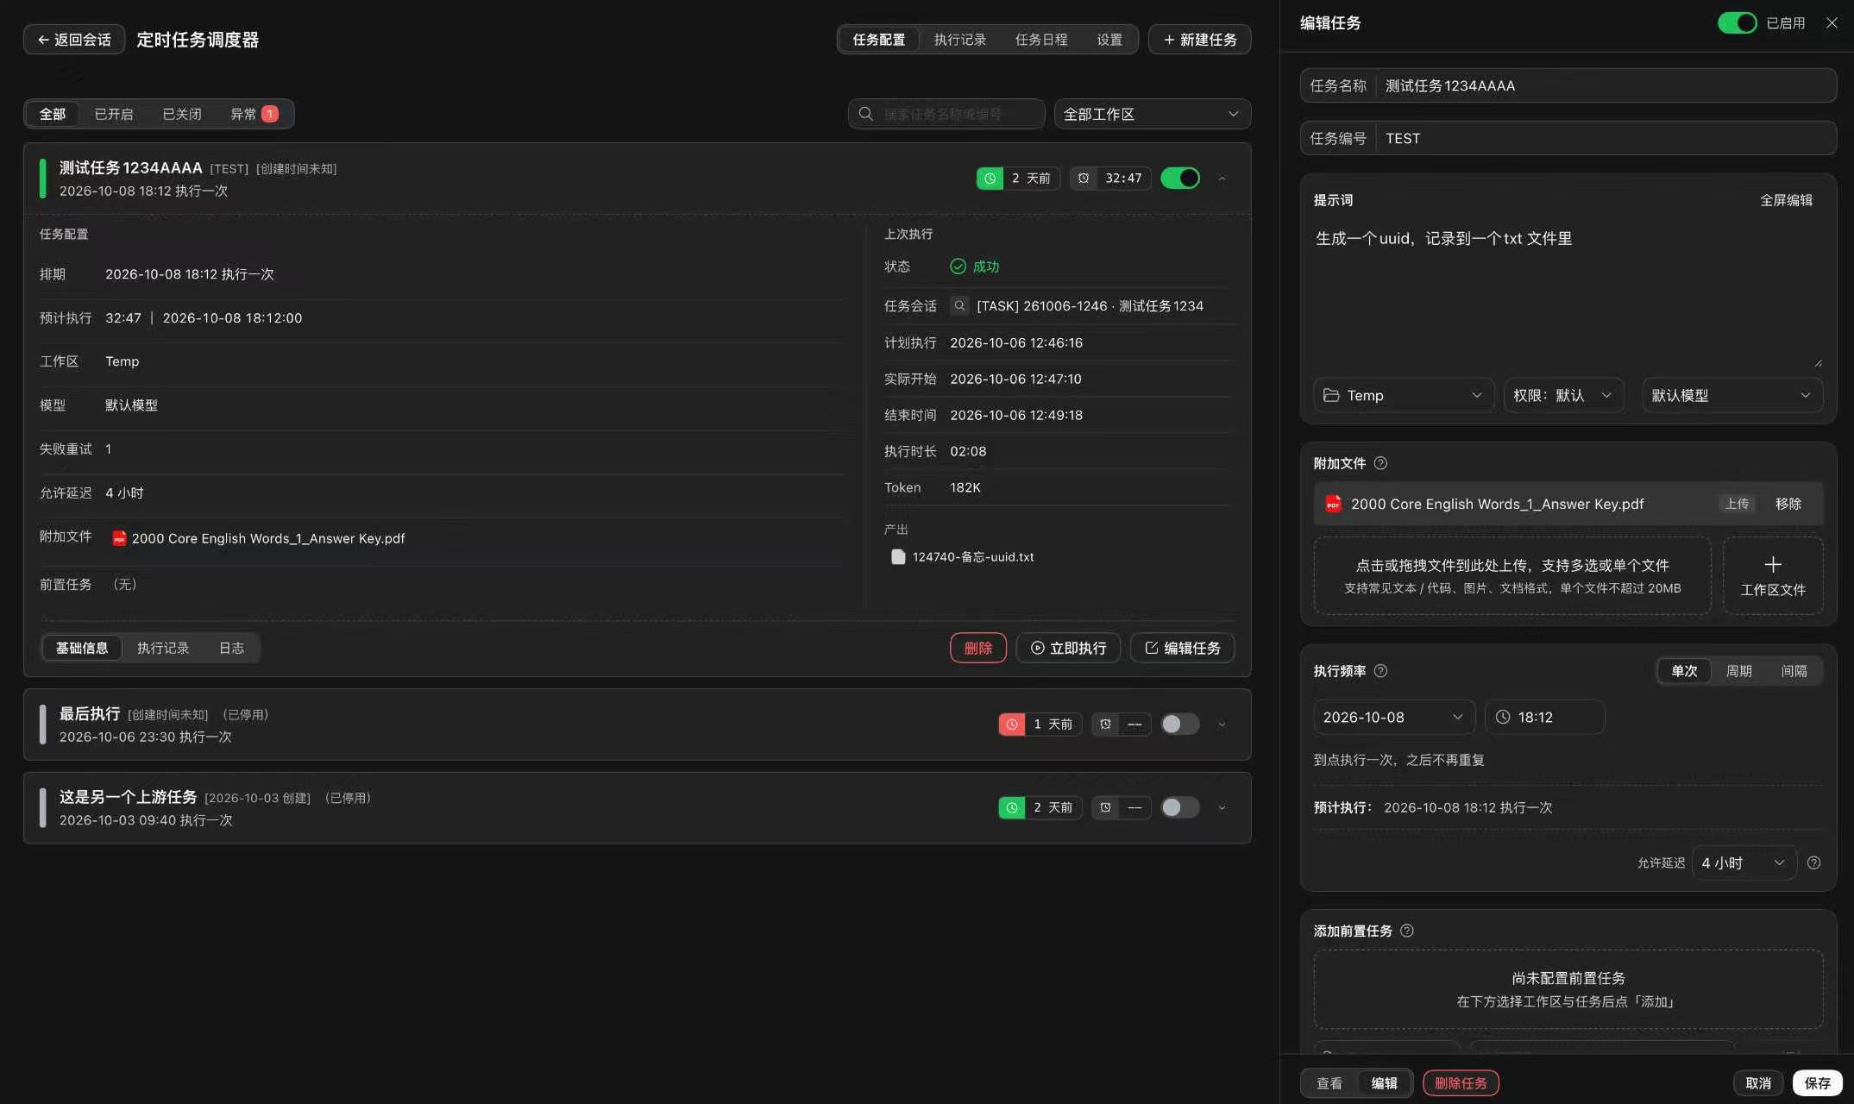The width and height of the screenshot is (1854, 1104).
Task: Click the green clock icon on 测试任务1234AAAA row
Action: (x=990, y=179)
